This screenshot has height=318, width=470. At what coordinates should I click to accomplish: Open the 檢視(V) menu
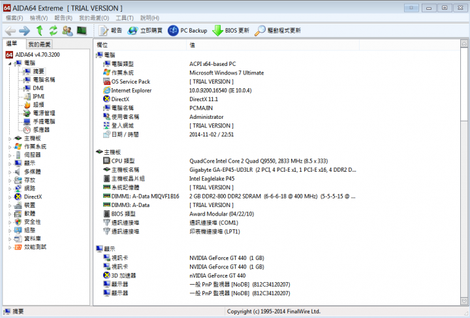(39, 18)
